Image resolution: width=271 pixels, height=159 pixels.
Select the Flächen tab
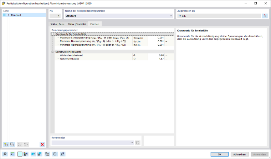coord(95,24)
